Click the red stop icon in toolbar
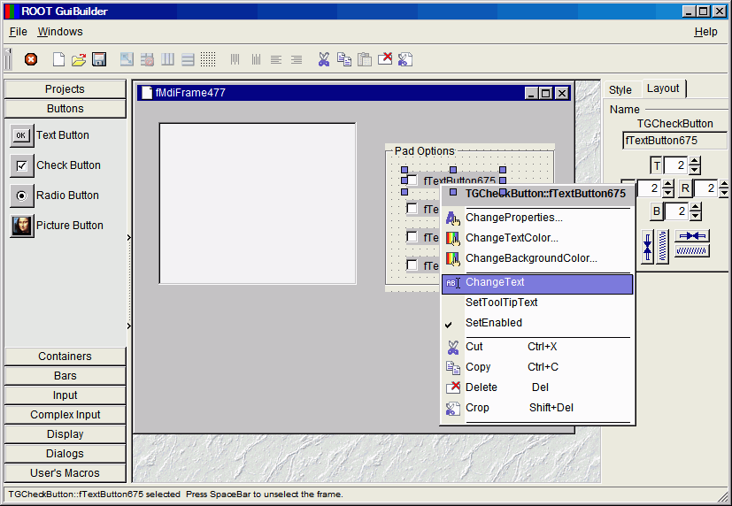 click(x=31, y=59)
